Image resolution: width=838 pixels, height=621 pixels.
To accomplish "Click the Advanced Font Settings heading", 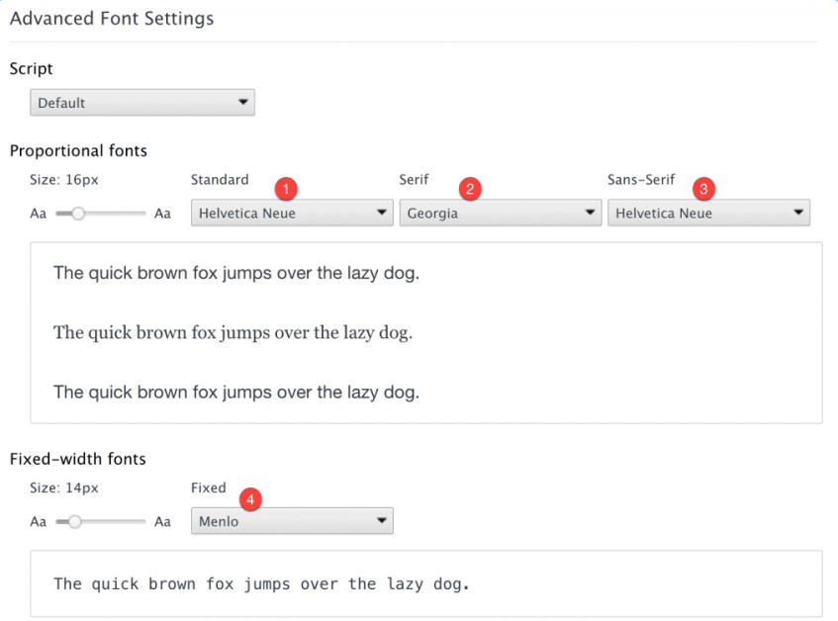I will [112, 19].
